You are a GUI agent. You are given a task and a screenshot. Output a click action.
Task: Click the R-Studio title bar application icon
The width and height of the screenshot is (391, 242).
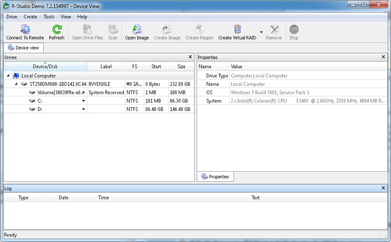[7, 6]
